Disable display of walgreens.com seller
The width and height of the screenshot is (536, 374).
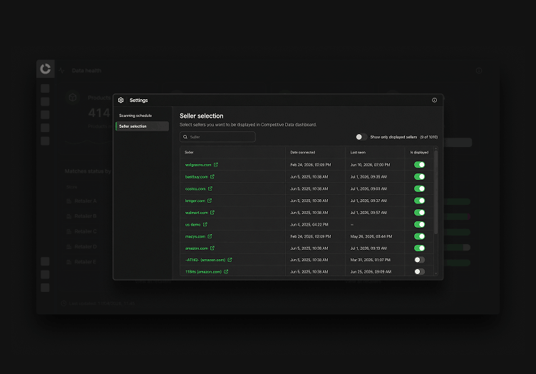419,165
